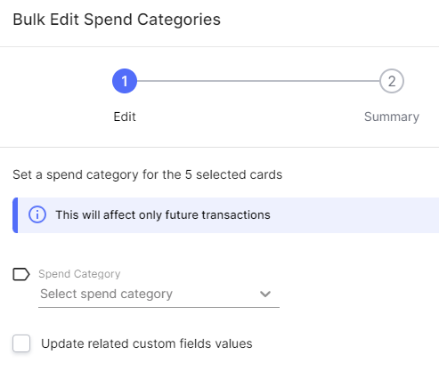Screen dimensions: 439x371
Task: Click the Spend Category field label
Action: click(x=79, y=274)
